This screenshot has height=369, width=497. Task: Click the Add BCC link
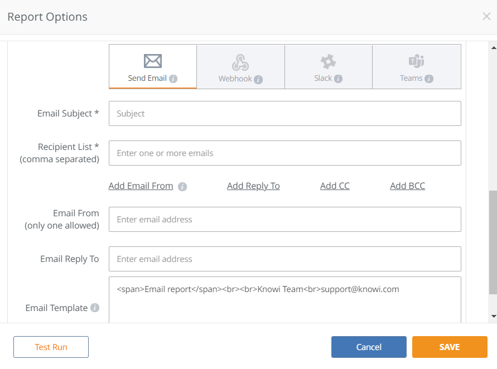(407, 186)
